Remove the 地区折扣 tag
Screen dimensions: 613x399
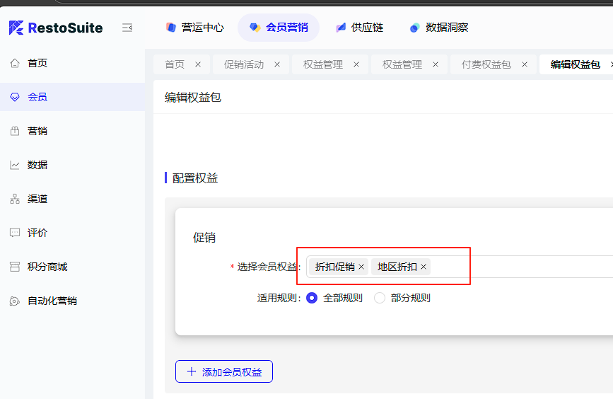(424, 267)
